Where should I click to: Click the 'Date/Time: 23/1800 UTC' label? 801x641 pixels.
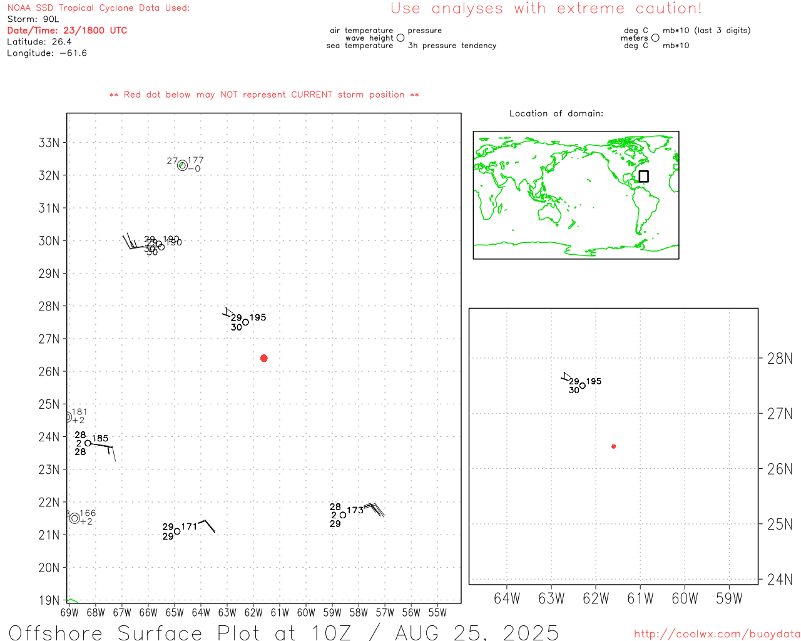67,30
